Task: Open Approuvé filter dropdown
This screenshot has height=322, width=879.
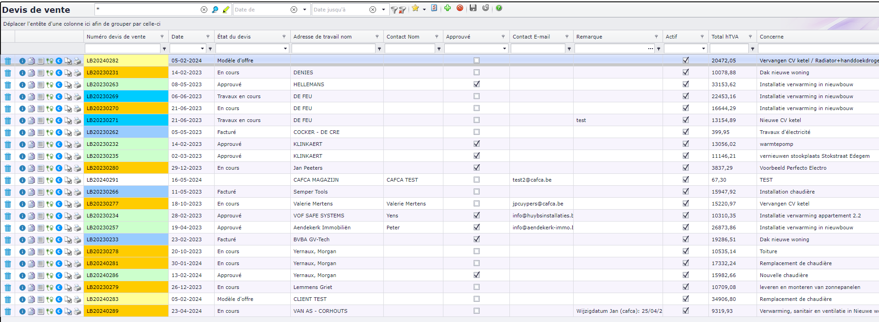Action: point(504,49)
